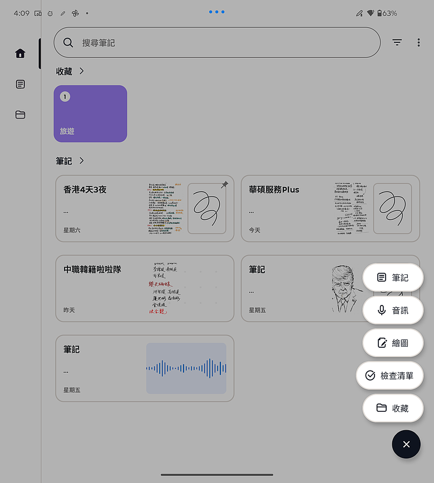
Task: Tap the bottom gesture navigation bar
Action: 217,475
